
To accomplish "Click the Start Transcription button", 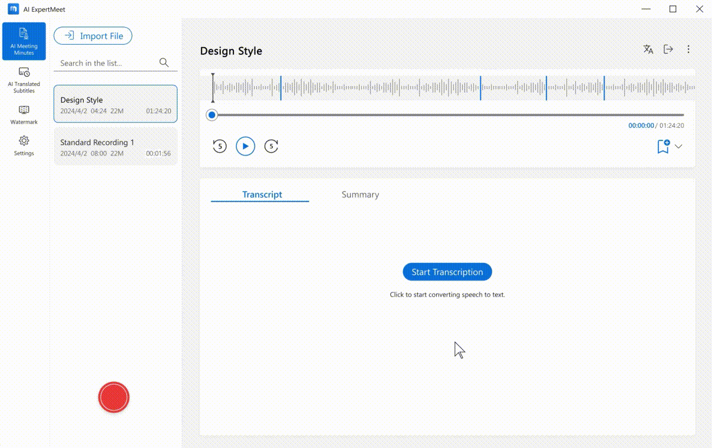I will coord(447,272).
